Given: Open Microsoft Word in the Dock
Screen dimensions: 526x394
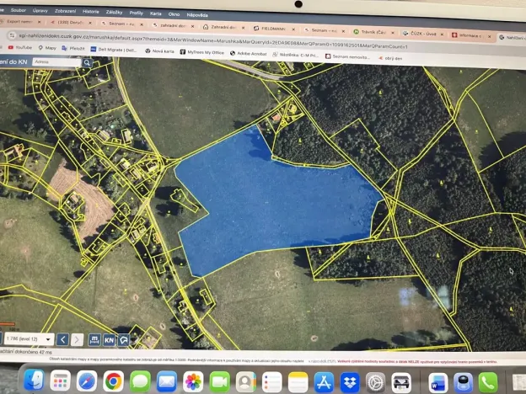Looking at the screenshot, I should tap(438, 381).
